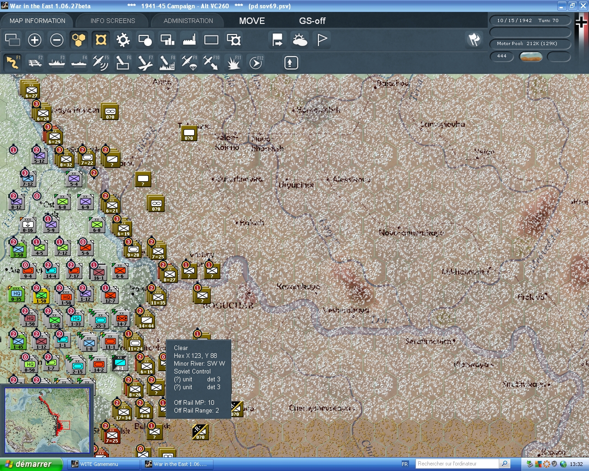Screen dimensions: 589x471
Task: Switch to the INFO SCREENS section
Action: click(x=112, y=20)
